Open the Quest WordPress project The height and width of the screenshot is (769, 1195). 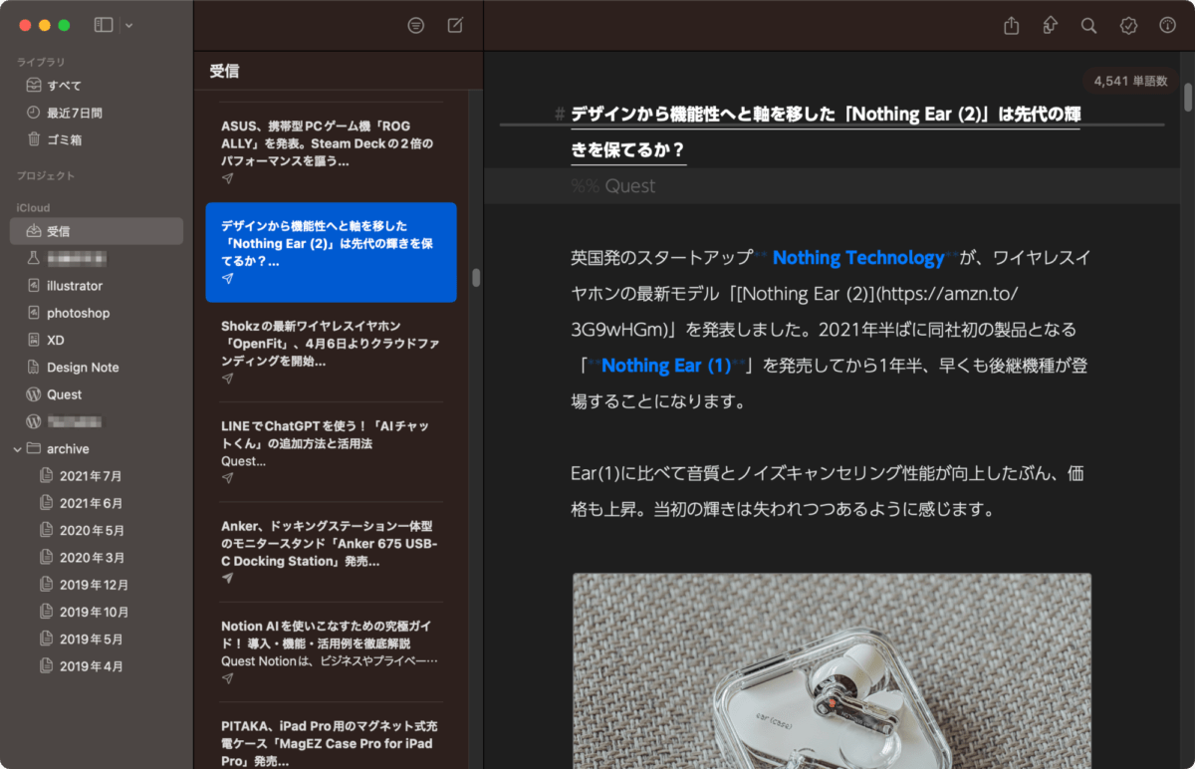coord(64,394)
